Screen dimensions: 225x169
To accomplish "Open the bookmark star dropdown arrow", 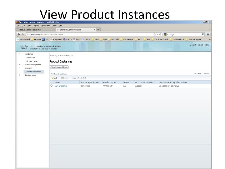I will tap(157, 34).
